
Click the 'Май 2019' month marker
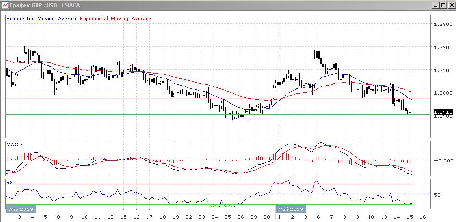tap(290, 210)
